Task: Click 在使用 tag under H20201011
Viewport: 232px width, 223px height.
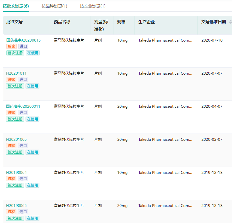Action: 32,86
